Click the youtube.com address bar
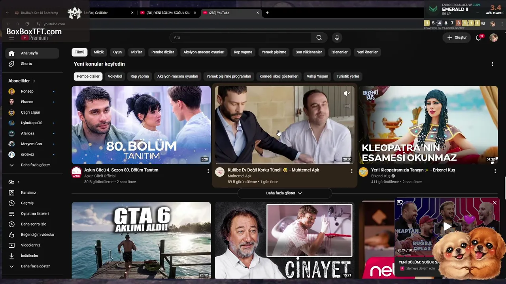Screen dimensions: 506x284 point(54,24)
